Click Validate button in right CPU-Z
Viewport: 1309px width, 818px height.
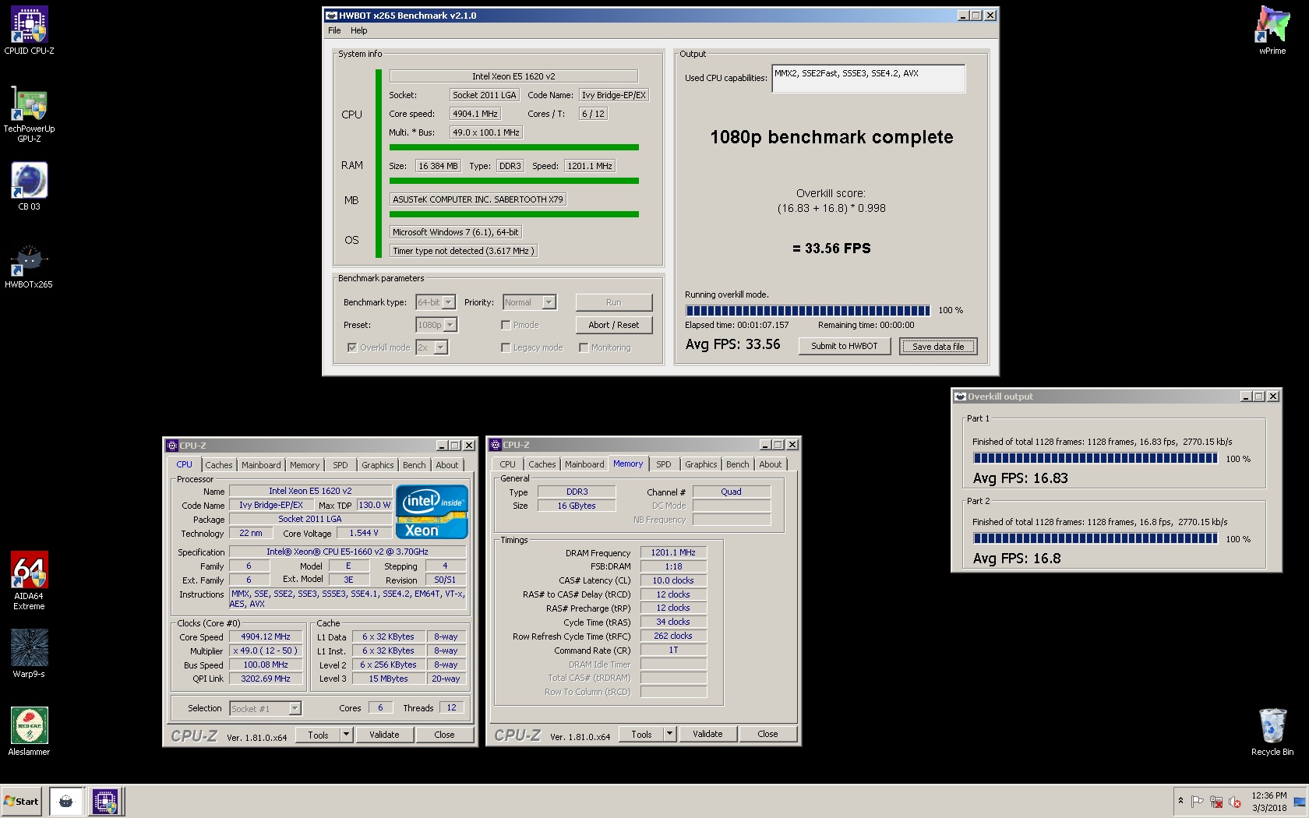[707, 734]
